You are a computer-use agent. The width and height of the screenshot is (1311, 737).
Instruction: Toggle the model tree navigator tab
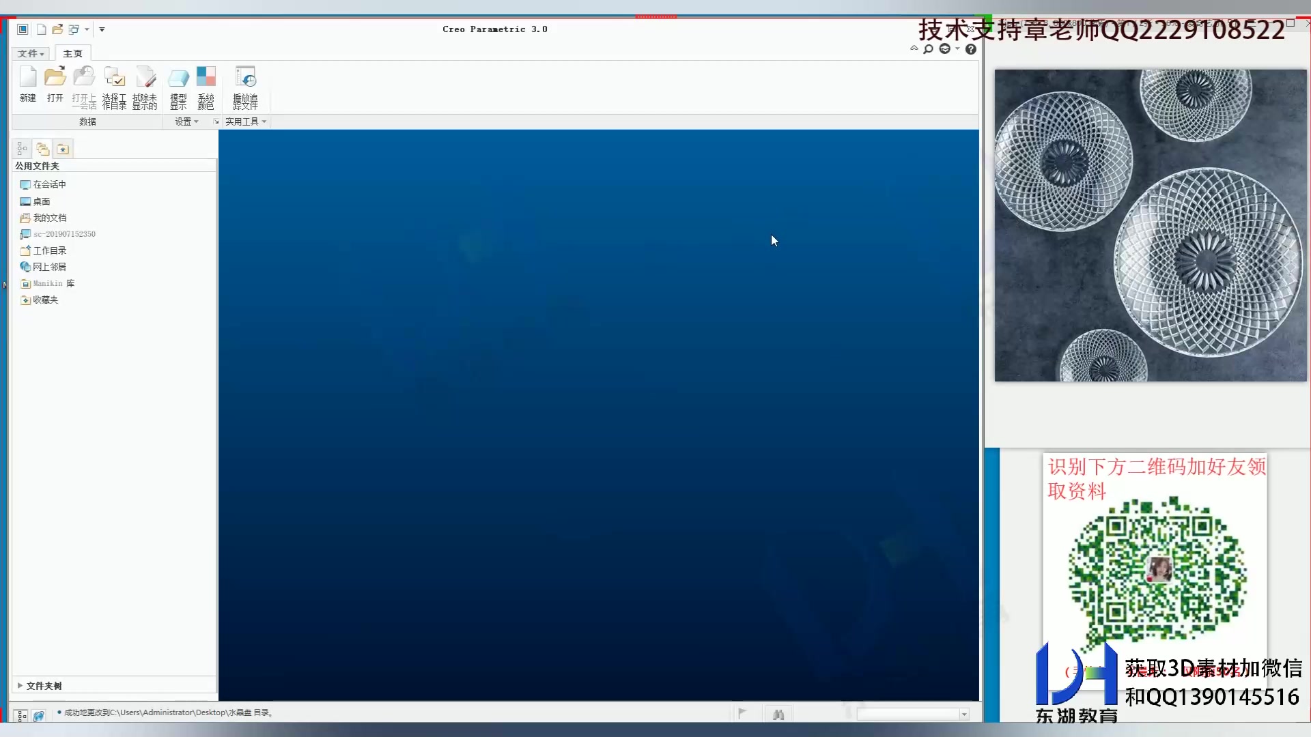pos(22,149)
